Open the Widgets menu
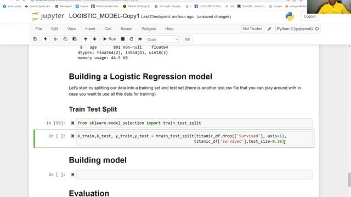 (149, 29)
